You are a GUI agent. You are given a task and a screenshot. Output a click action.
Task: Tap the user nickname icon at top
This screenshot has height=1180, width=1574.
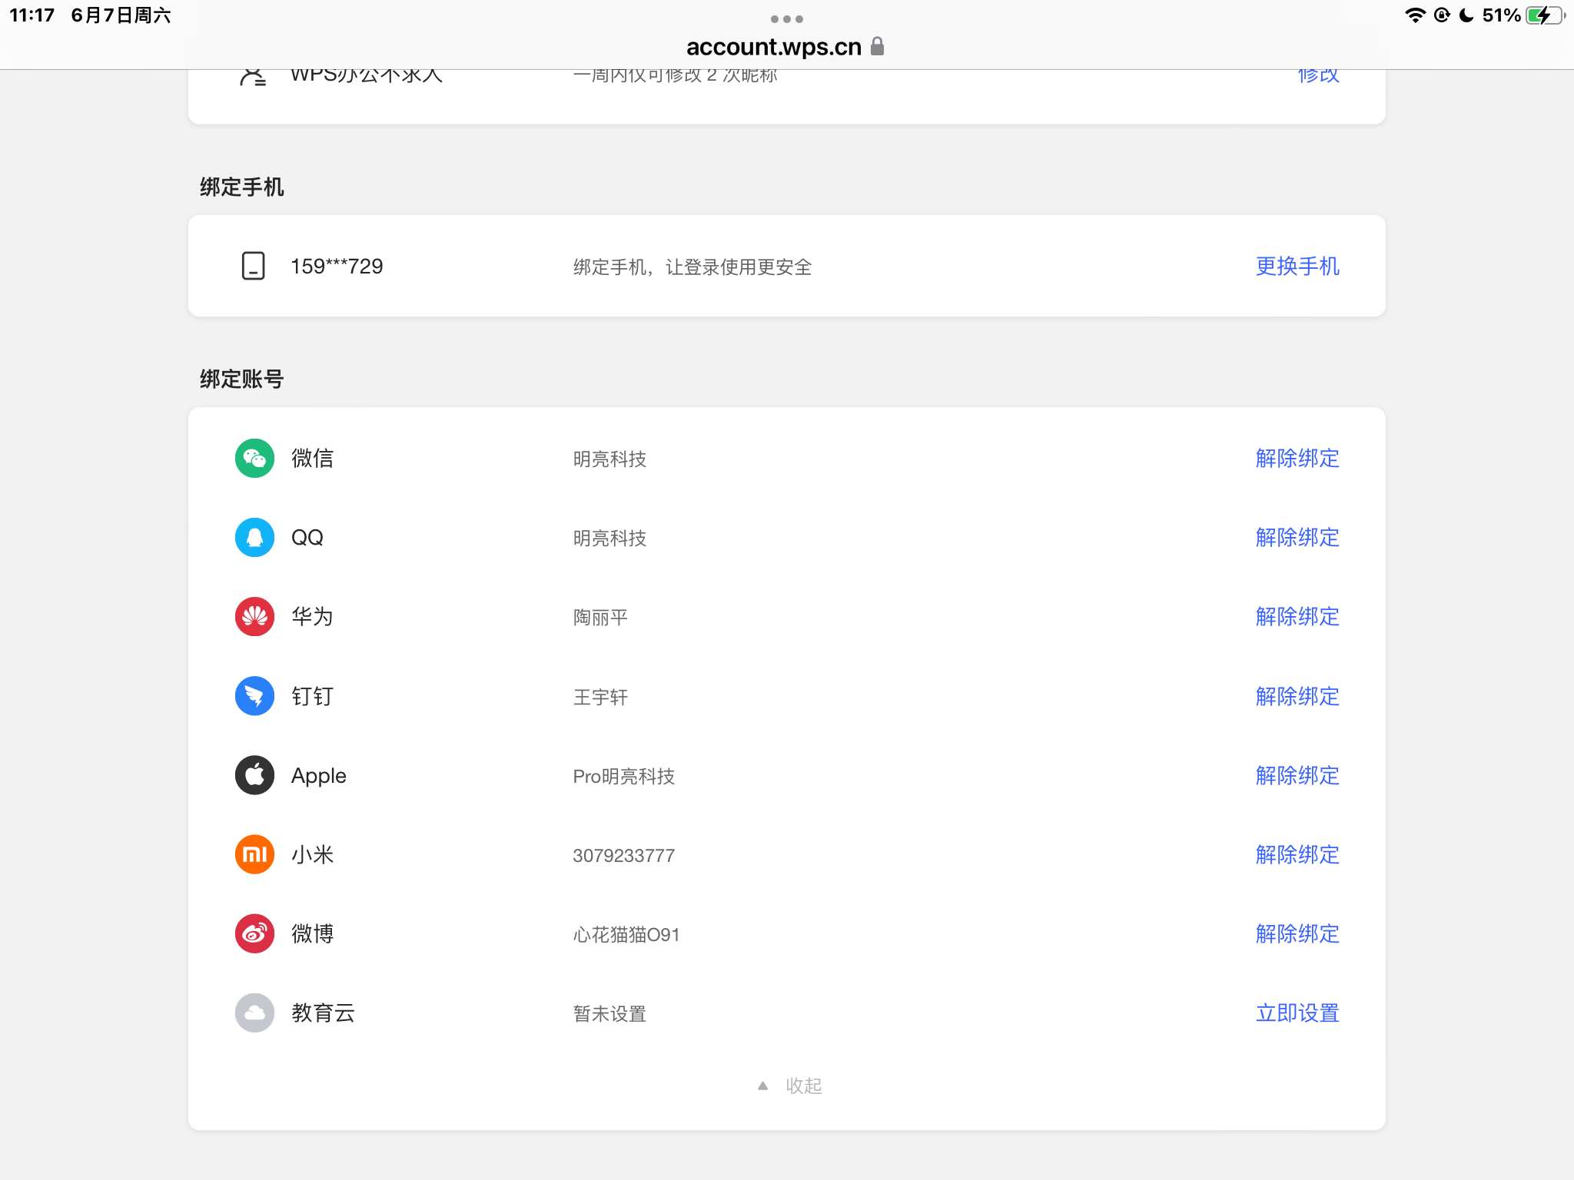254,76
